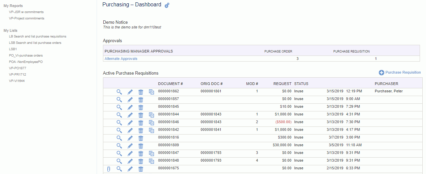Open modification icon for document 0000001842
The width and height of the screenshot is (426, 174).
point(151,130)
